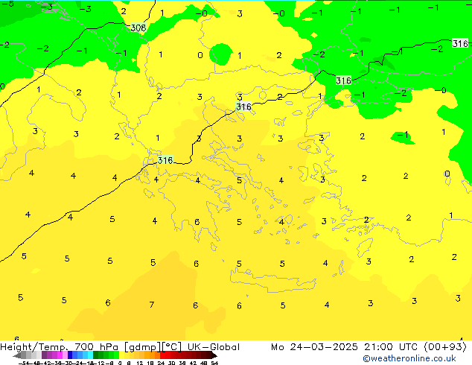This screenshot has height=365, width=472.
Task: Click the 'Mo' weekday abbreviation
Action: click(278, 347)
